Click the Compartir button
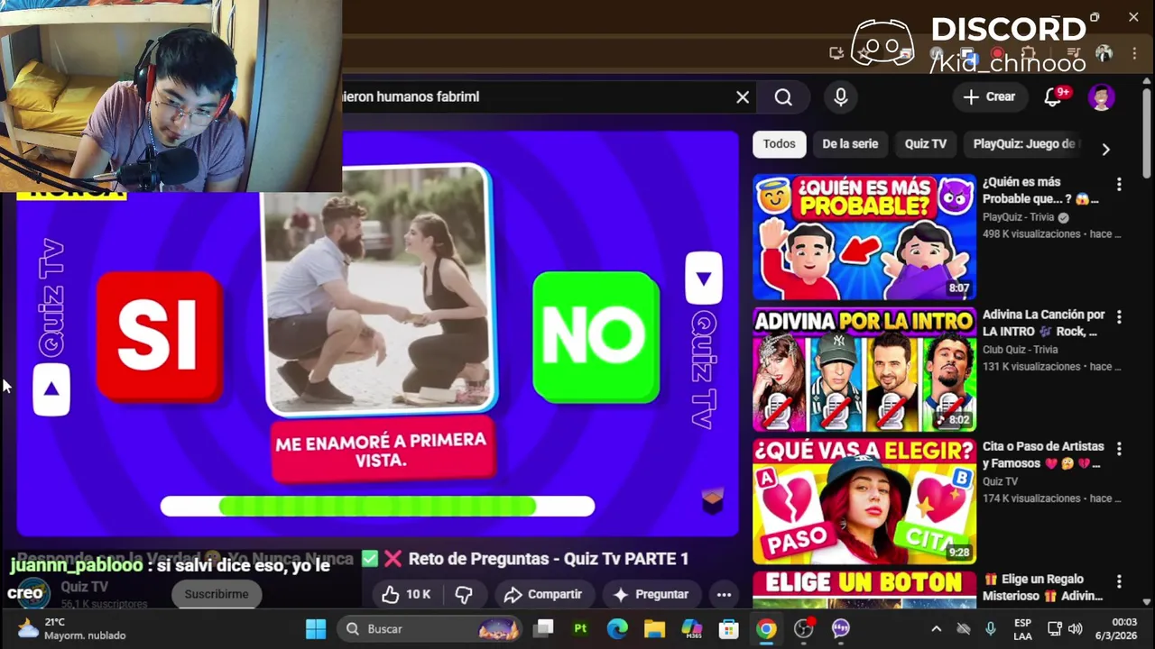Screen dimensions: 1155x649 coord(543,594)
